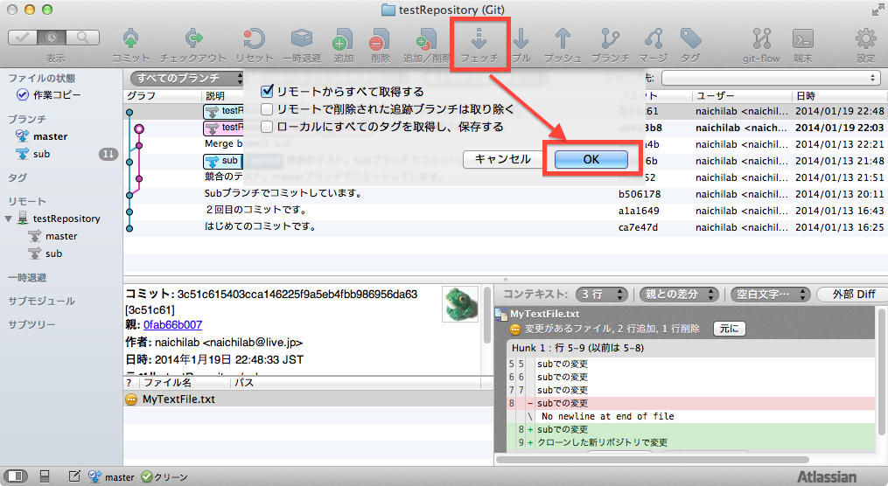Screen dimensions: 888x486
Task: Enable fetch all tags locally checkbox
Action: coord(267,127)
